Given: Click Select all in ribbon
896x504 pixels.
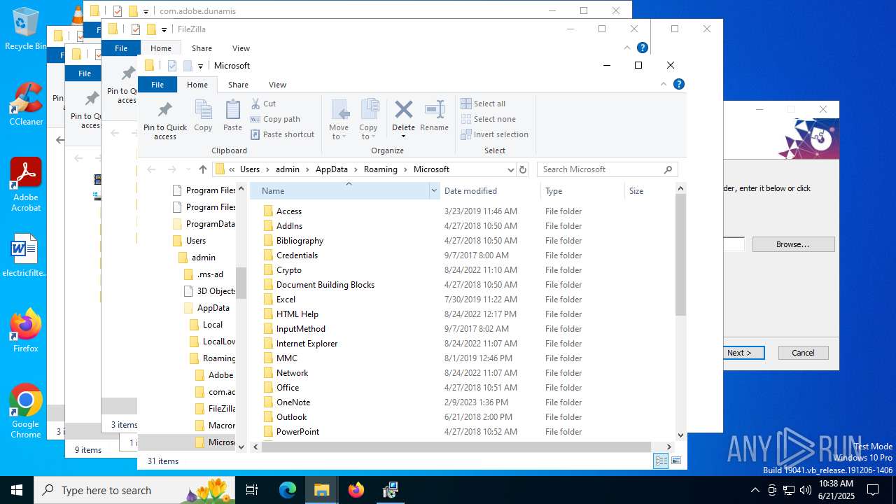Looking at the screenshot, I should click(x=483, y=104).
